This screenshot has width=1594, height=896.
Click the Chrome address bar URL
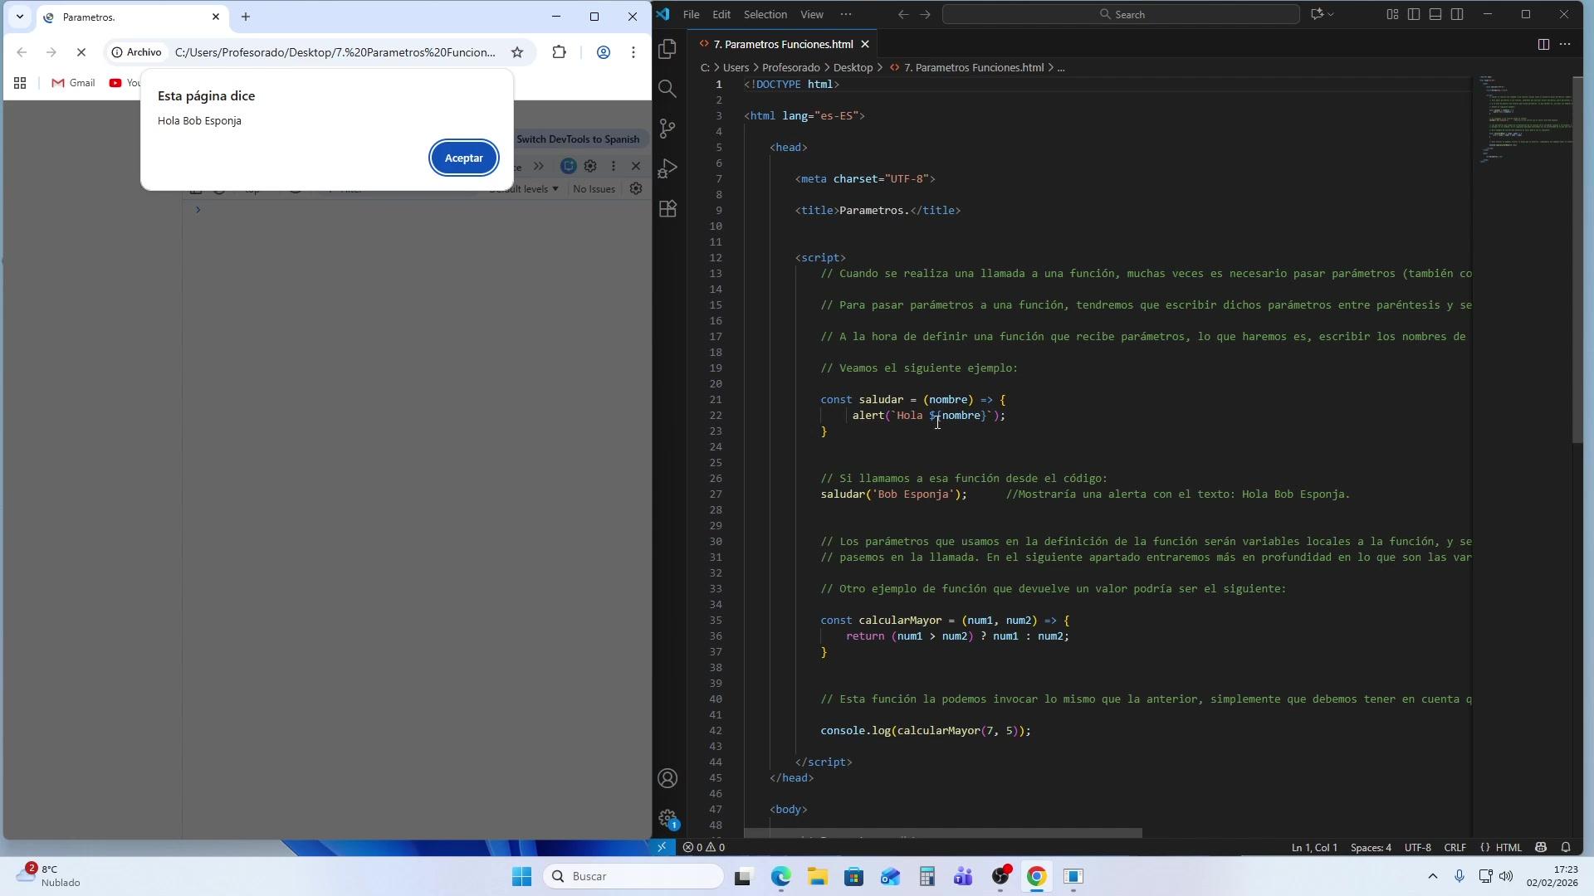point(335,52)
